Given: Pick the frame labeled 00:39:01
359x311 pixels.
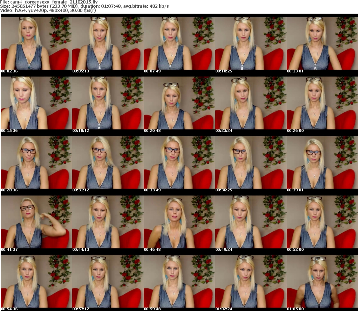Looking at the screenshot, I should (323, 163).
